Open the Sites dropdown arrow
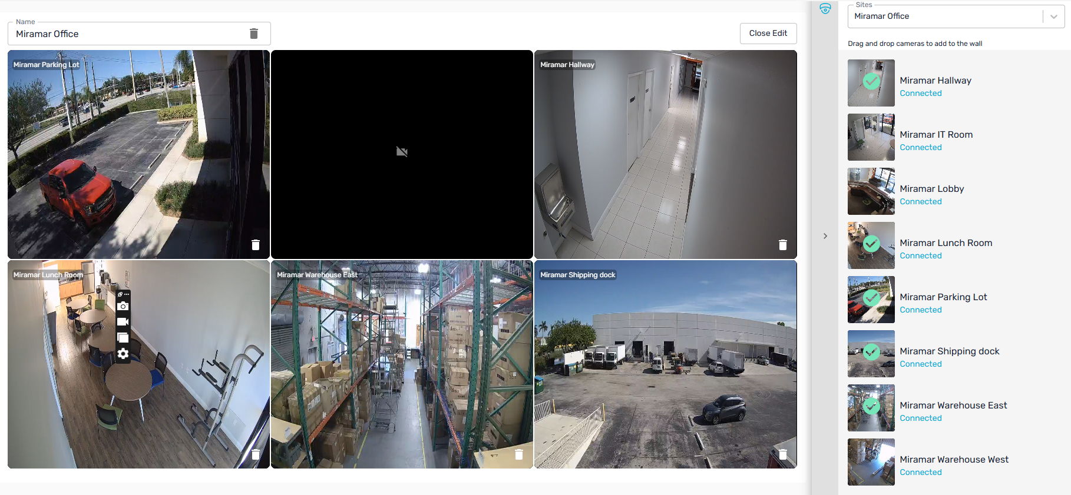This screenshot has width=1071, height=495. [x=1054, y=16]
